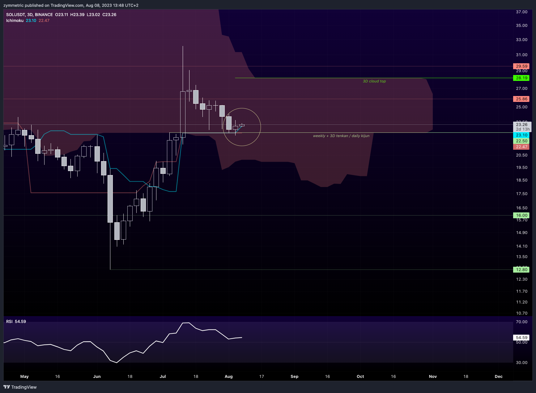Click the 30.00 RSI scale value
536x393 pixels.
tap(521, 362)
